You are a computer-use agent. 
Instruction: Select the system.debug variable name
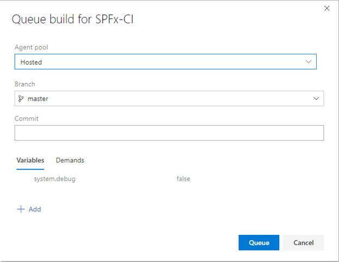point(55,179)
